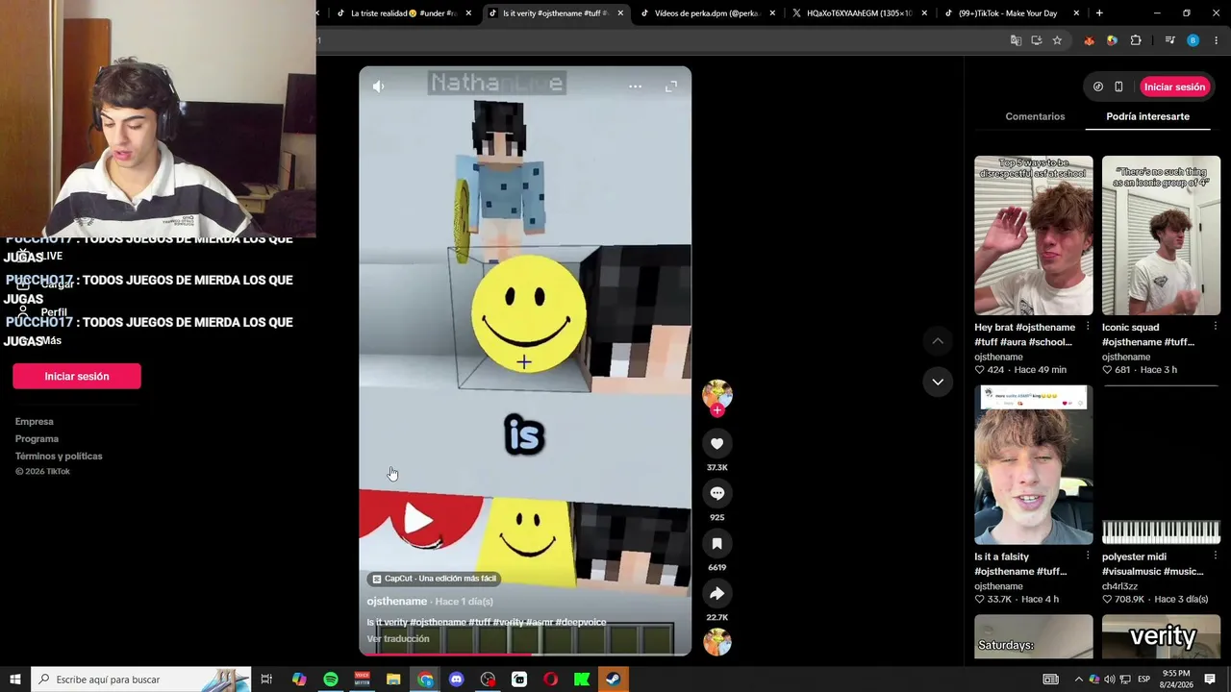Open the comments bubble icon

716,493
